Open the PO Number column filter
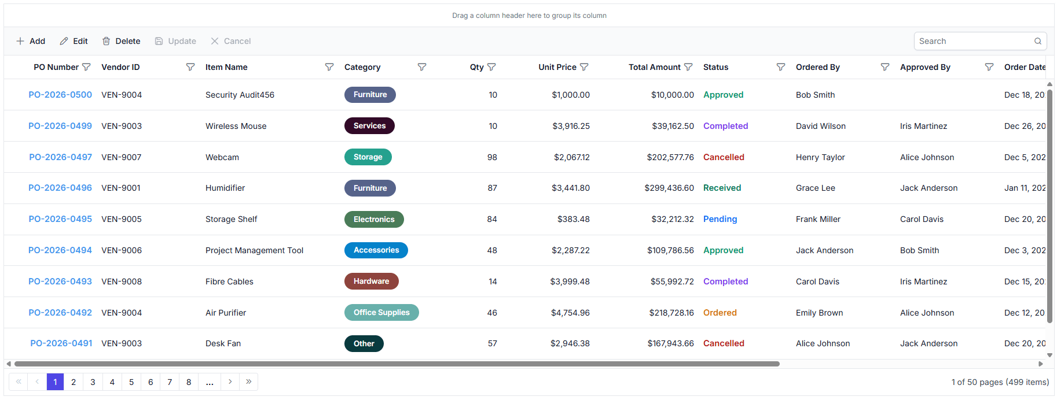This screenshot has height=400, width=1057. [x=86, y=67]
